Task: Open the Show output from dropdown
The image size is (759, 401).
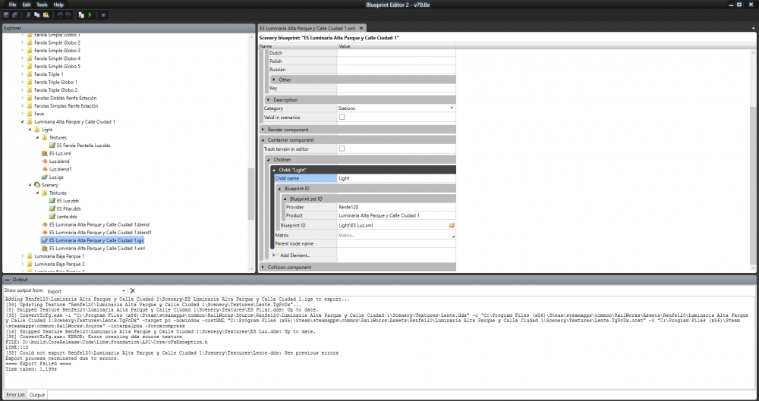Action: click(85, 290)
